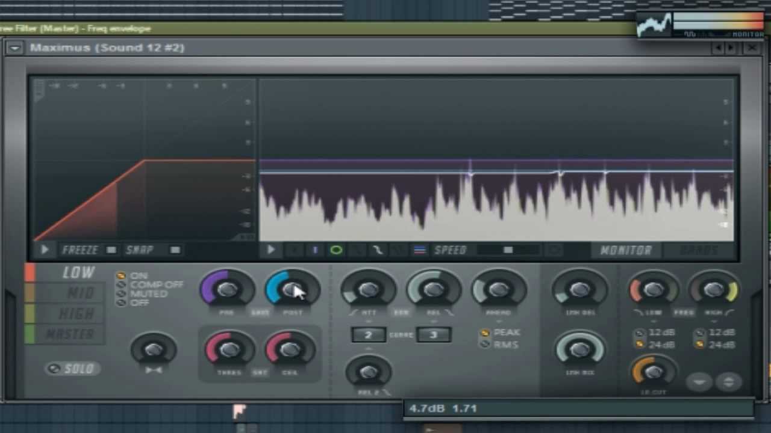Click the SAT label between THRES and CEIL
771x433 pixels.
point(260,373)
